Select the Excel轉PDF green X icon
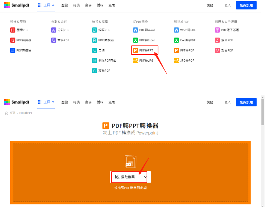 177,40
